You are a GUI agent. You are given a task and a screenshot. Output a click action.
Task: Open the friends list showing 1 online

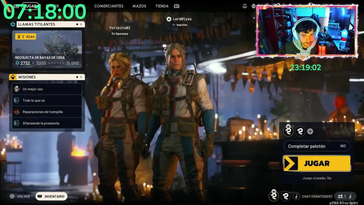345,196
